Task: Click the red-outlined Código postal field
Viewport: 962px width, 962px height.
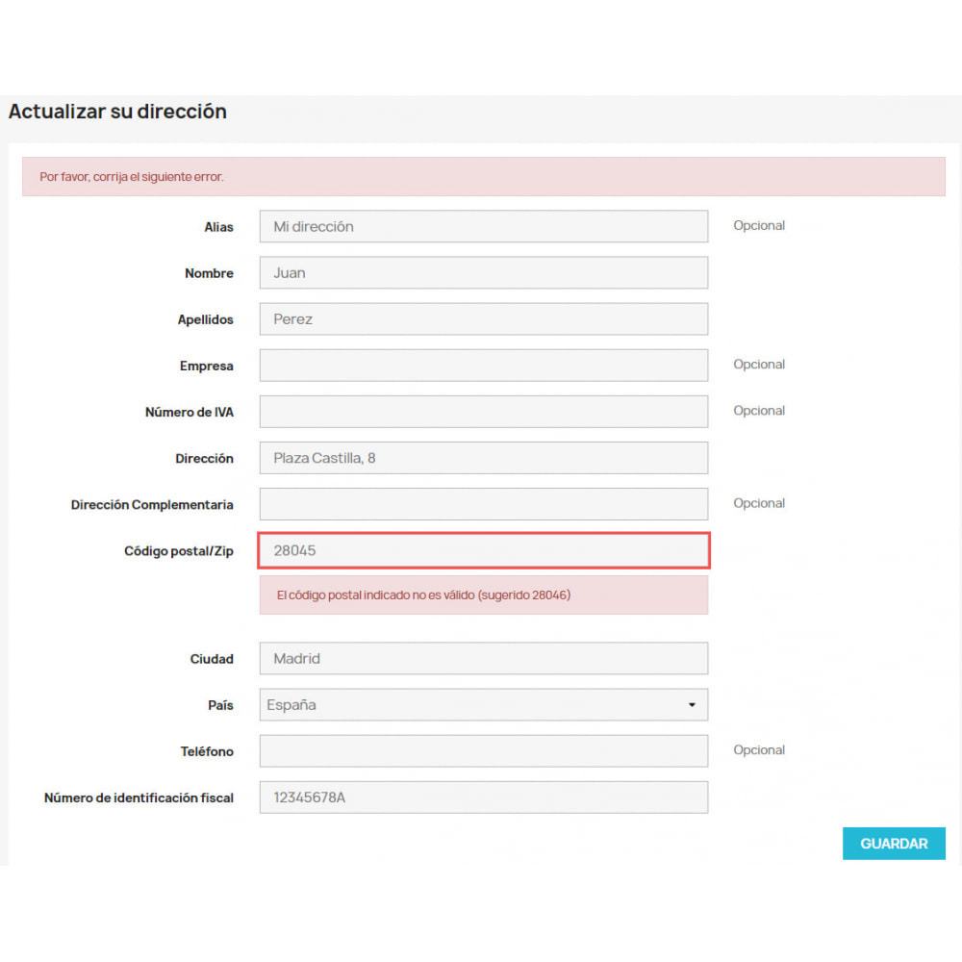Action: coord(483,551)
